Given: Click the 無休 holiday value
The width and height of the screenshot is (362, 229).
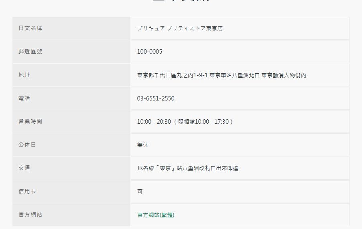Looking at the screenshot, I should click(x=142, y=145).
